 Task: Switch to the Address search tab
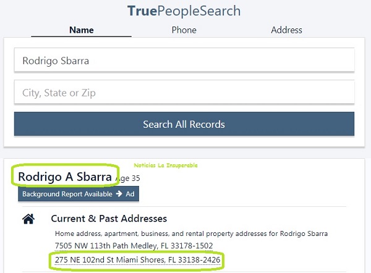coord(286,30)
